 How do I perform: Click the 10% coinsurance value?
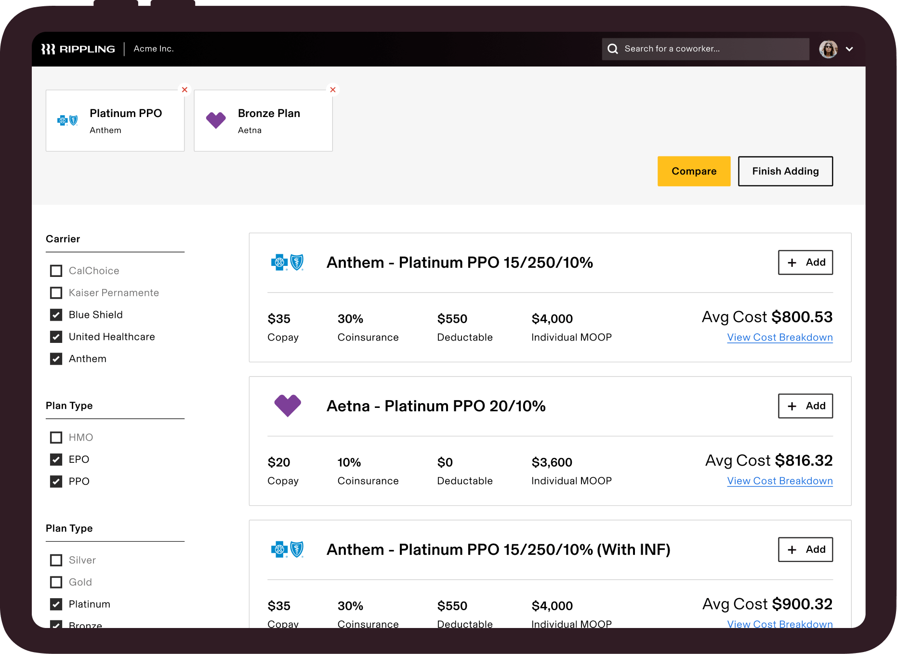pos(349,463)
